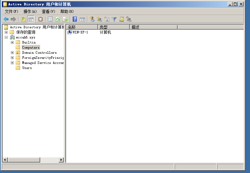Screen dimensions: 250x173
Task: Select the WIN-XP-1 row name
Action: click(80, 32)
